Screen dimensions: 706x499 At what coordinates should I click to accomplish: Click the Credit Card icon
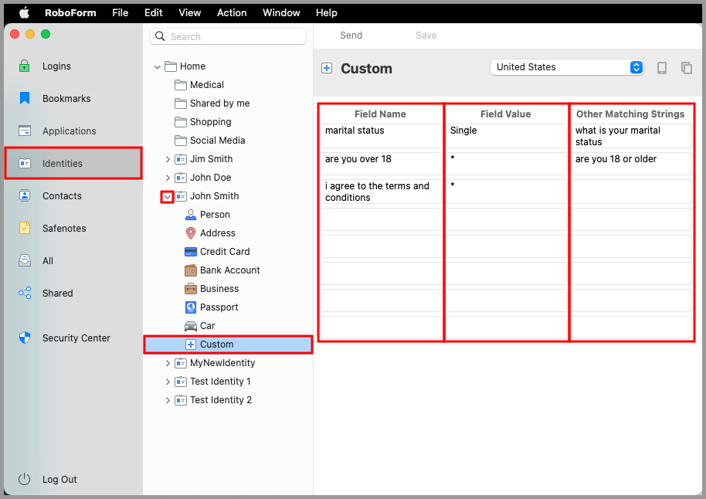click(191, 251)
